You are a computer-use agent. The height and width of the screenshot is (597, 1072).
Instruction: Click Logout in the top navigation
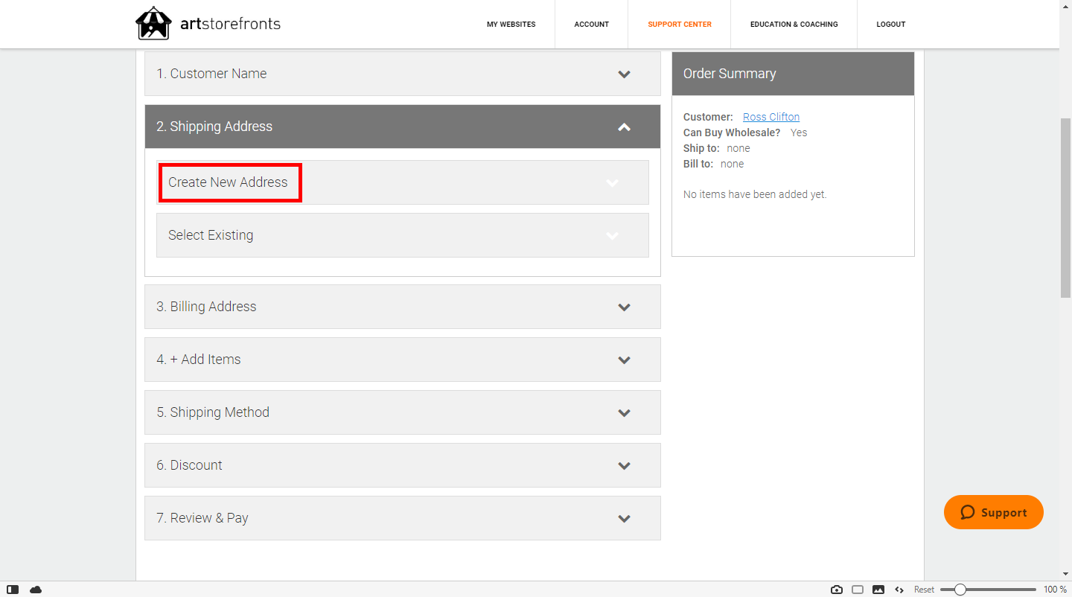pyautogui.click(x=890, y=25)
